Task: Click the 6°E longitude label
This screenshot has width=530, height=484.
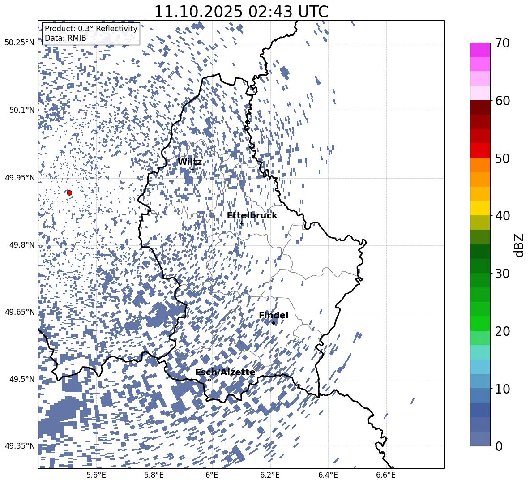Action: 212,475
